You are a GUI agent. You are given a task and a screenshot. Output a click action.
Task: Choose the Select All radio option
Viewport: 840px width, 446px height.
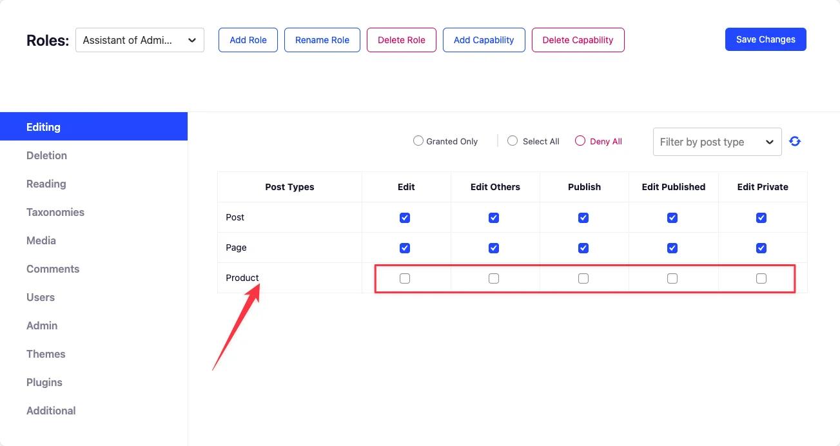513,141
